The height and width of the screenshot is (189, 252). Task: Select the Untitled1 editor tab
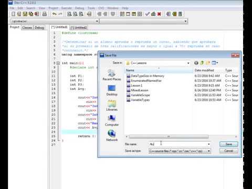pos(59,27)
